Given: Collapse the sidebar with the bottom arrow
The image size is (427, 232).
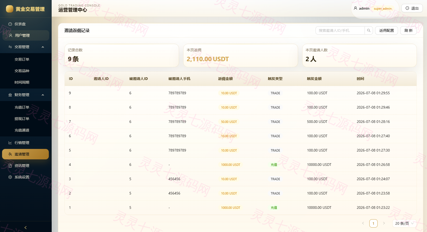Looking at the screenshot, I should [26, 228].
